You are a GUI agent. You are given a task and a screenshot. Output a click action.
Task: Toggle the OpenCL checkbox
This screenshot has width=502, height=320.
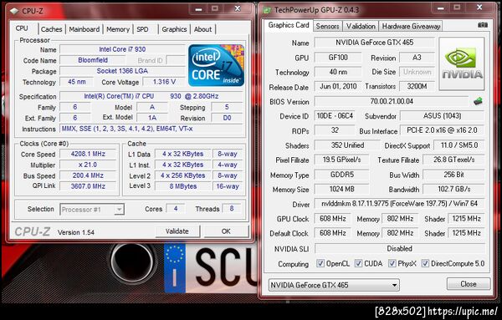pyautogui.click(x=320, y=263)
